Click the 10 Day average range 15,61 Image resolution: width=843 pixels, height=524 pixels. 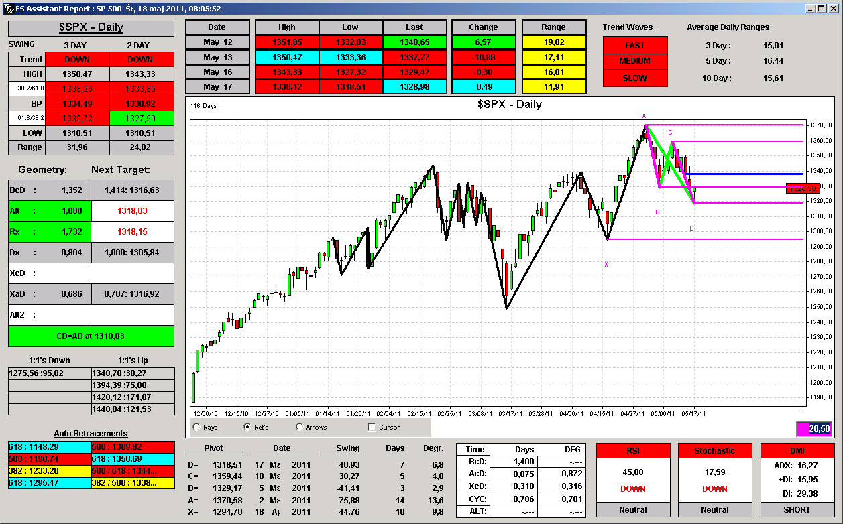tap(773, 78)
